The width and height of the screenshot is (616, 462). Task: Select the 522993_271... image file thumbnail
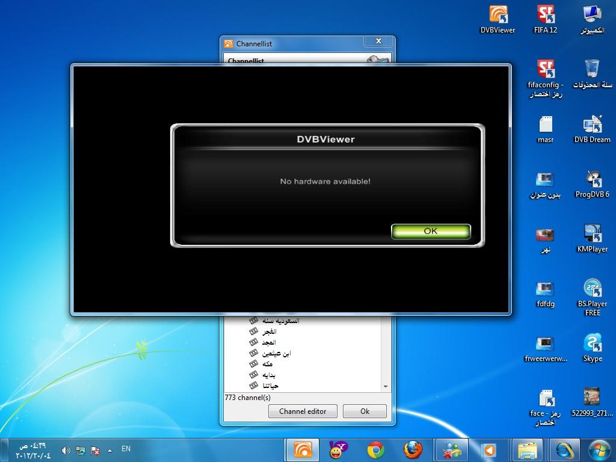pyautogui.click(x=592, y=402)
